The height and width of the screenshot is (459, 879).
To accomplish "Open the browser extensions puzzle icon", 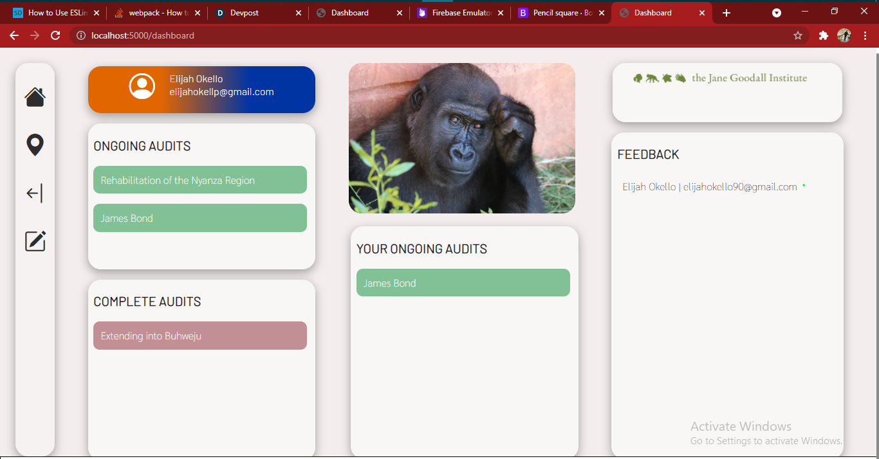I will pyautogui.click(x=824, y=36).
